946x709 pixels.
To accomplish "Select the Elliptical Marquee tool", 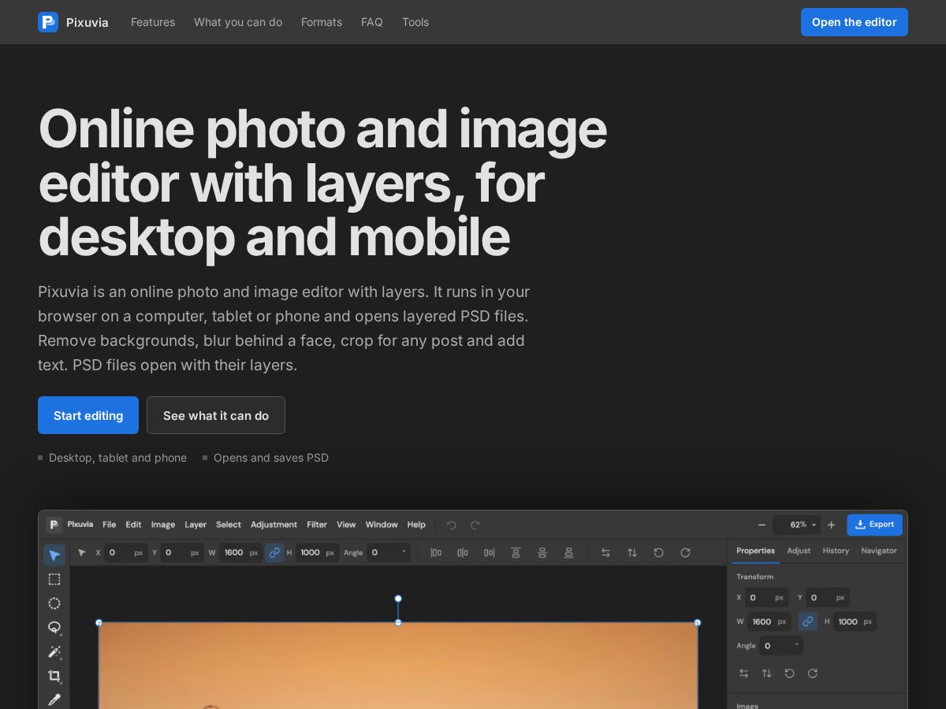I will pos(54,603).
